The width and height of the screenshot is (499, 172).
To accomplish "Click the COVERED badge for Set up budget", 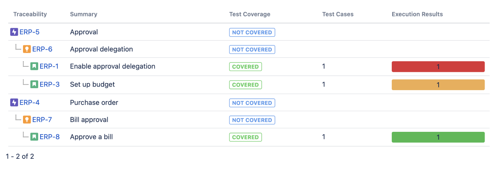I will pyautogui.click(x=246, y=85).
